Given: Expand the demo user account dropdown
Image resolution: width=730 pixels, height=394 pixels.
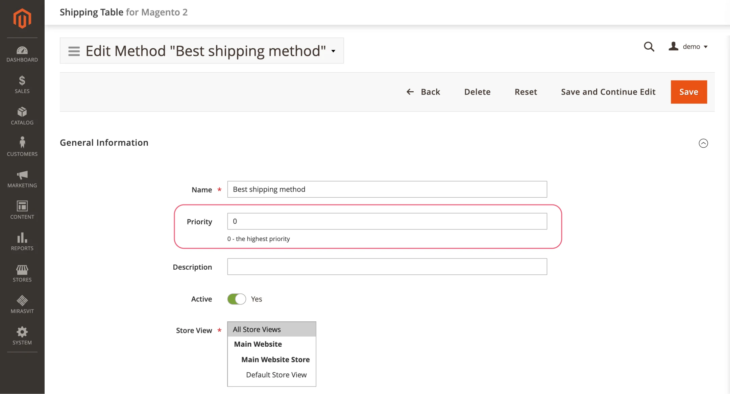Looking at the screenshot, I should (688, 47).
